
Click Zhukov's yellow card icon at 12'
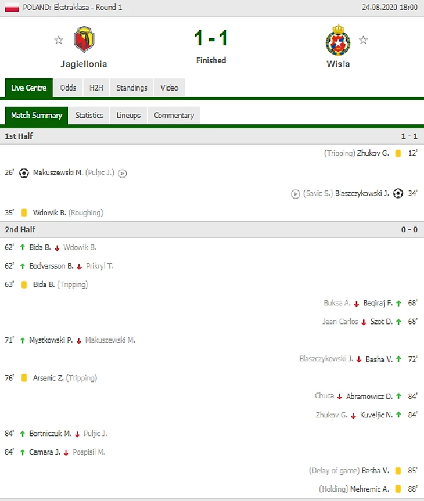click(x=398, y=153)
